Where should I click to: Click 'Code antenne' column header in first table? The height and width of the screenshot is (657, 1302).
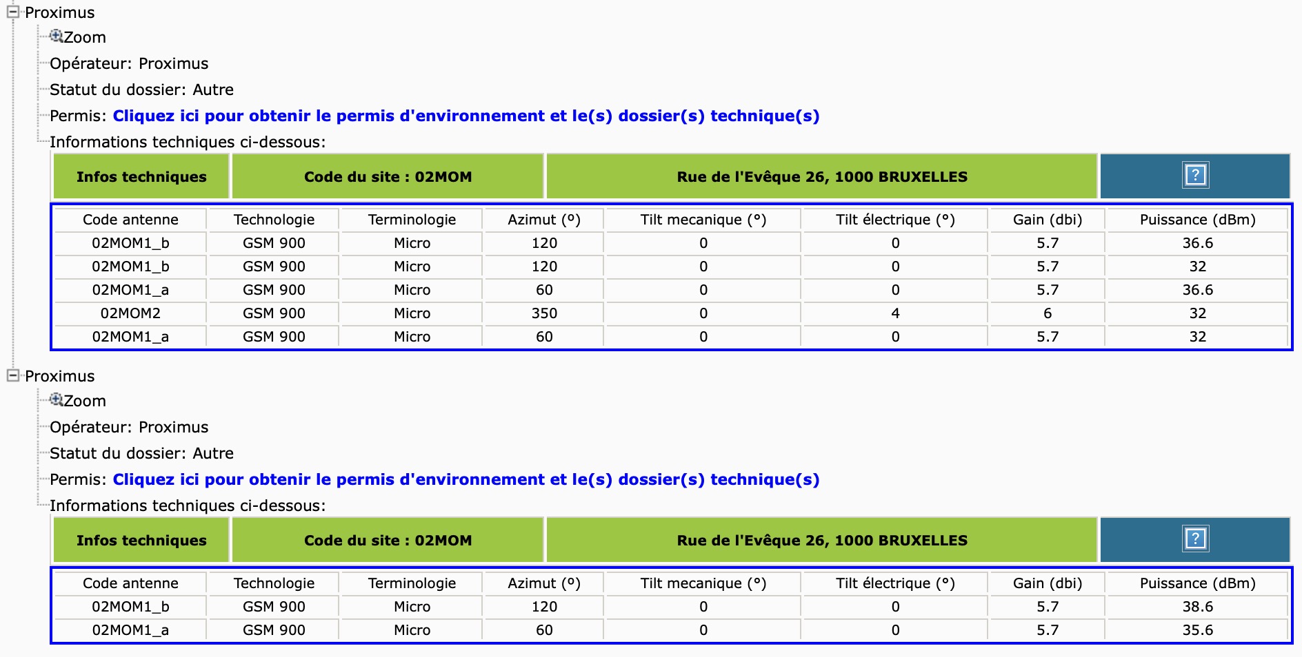(130, 220)
